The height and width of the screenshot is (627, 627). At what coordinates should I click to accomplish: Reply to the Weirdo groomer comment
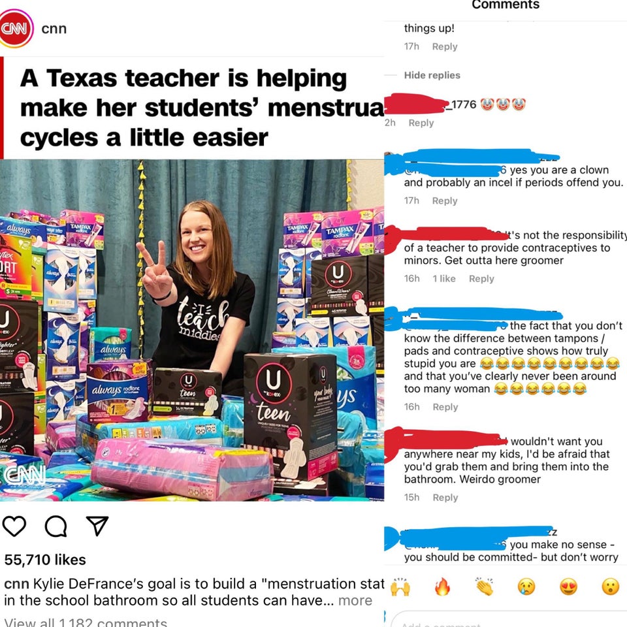click(x=445, y=498)
